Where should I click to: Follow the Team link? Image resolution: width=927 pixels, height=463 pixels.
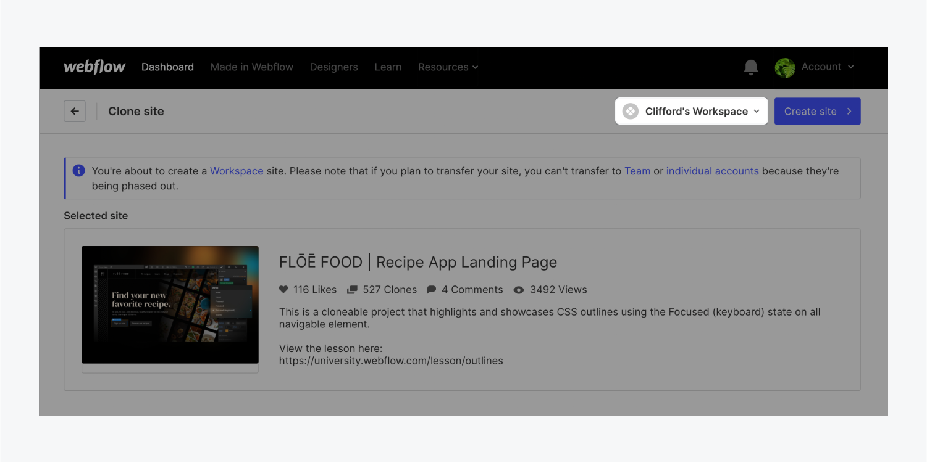coord(637,171)
